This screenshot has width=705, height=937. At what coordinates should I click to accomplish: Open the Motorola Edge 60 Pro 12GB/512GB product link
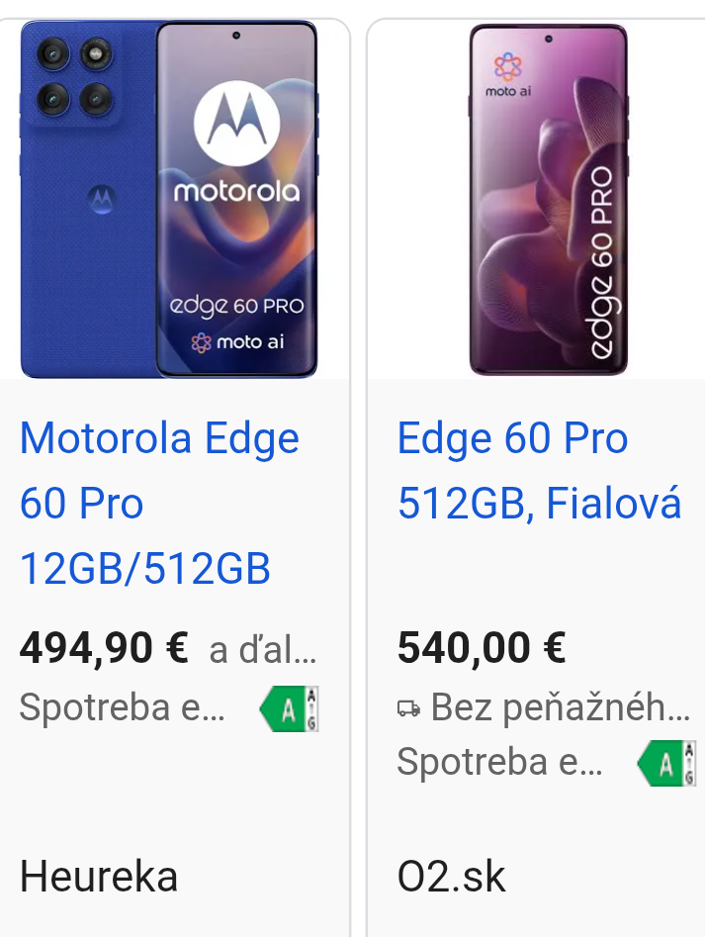(160, 503)
